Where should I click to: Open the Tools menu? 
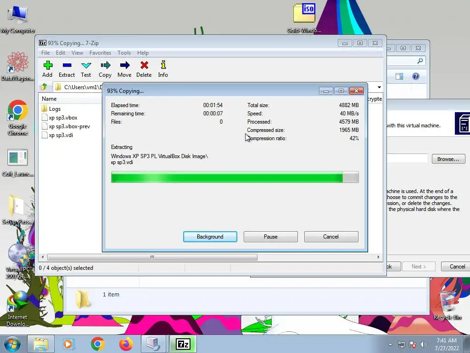click(124, 53)
